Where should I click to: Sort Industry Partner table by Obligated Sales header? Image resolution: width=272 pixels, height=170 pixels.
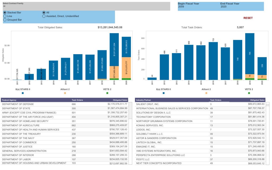(x=257, y=100)
